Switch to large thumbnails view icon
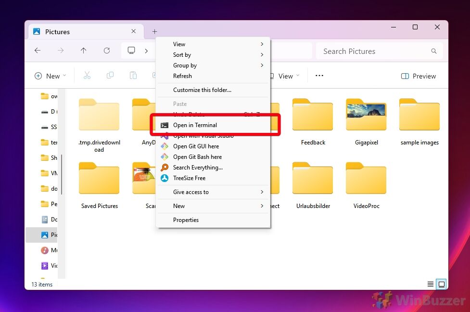Viewport: 470px width, 312px height. pos(442,284)
